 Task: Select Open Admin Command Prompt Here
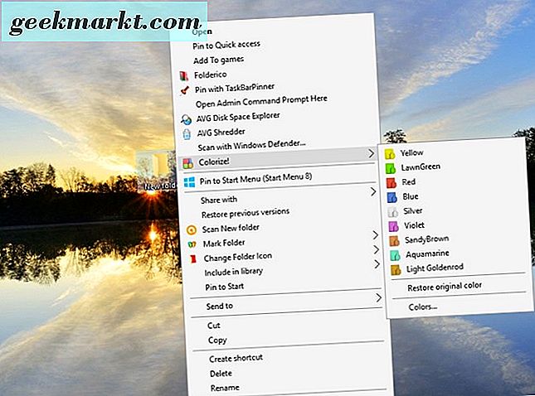tap(260, 101)
